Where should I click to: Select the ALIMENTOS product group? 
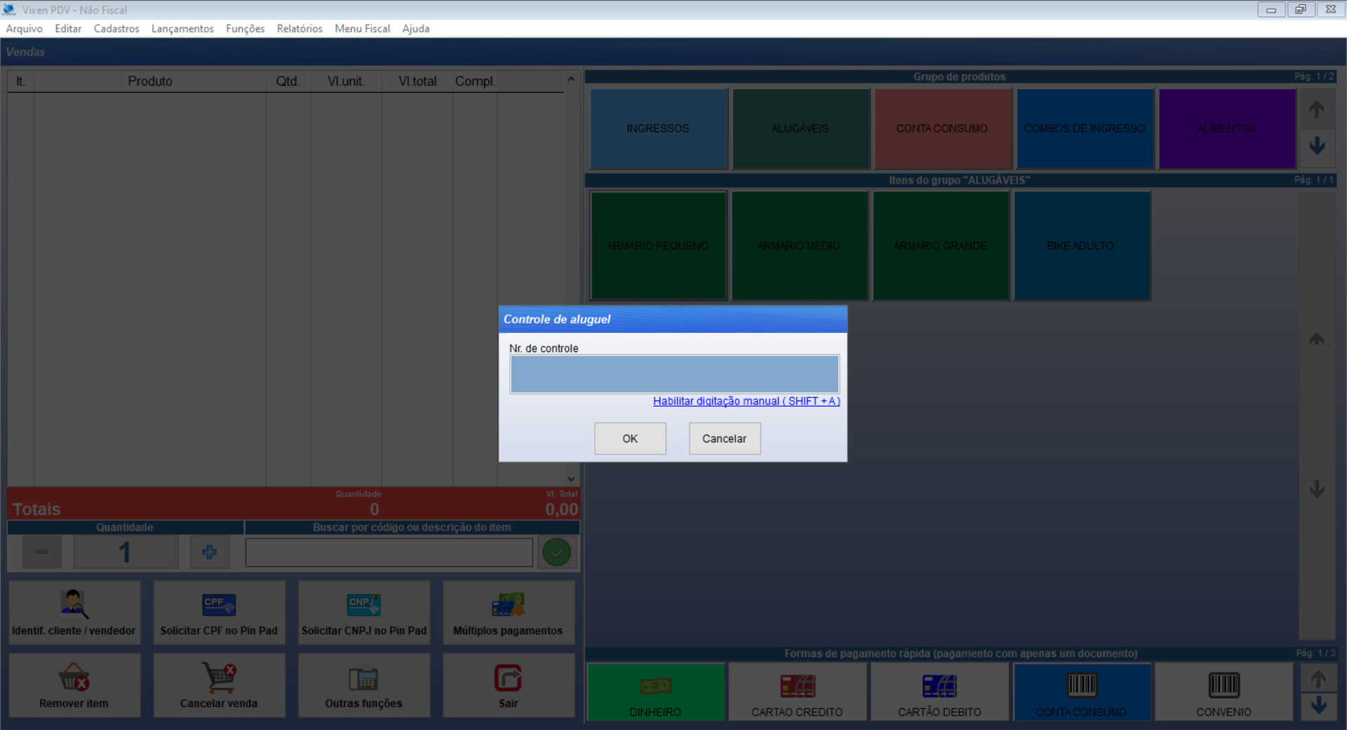coord(1227,128)
